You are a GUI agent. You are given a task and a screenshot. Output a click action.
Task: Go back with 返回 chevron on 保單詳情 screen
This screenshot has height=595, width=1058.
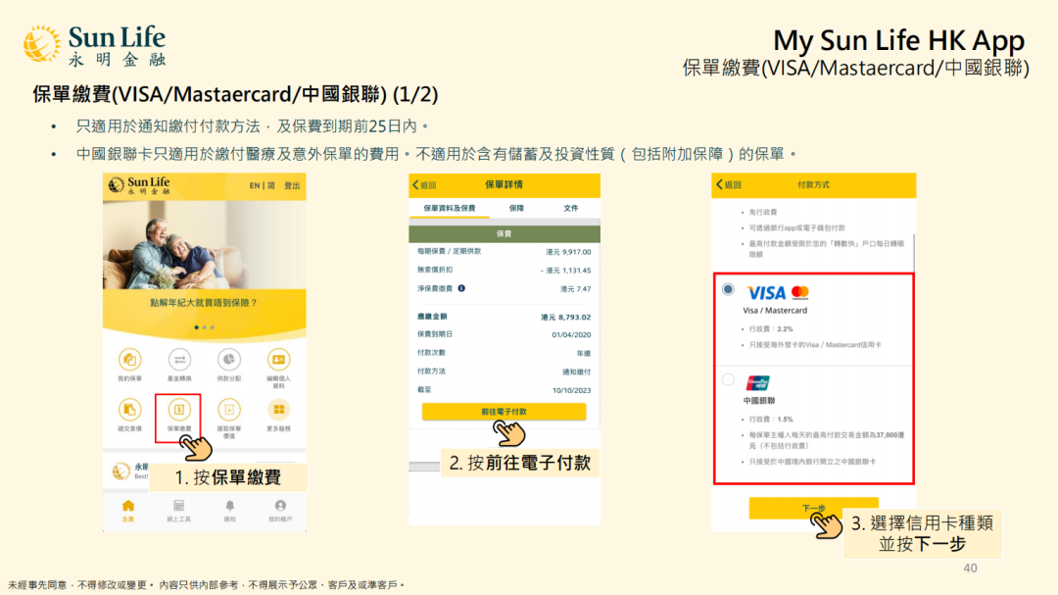[424, 185]
